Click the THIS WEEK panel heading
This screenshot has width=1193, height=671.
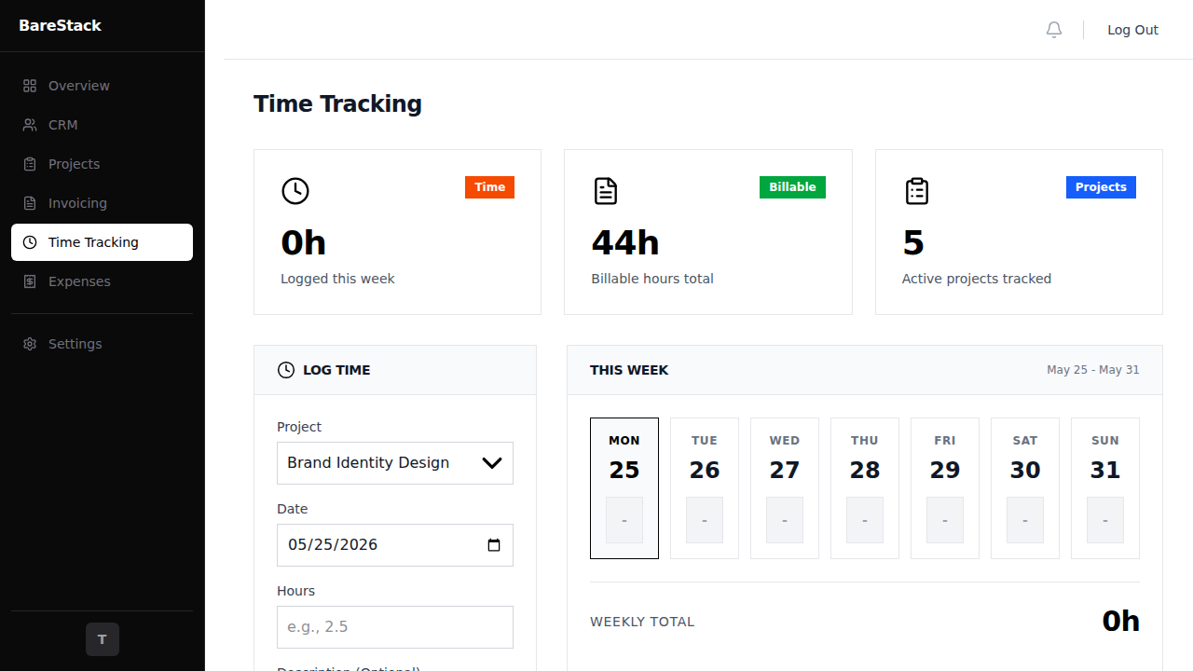[x=629, y=370]
